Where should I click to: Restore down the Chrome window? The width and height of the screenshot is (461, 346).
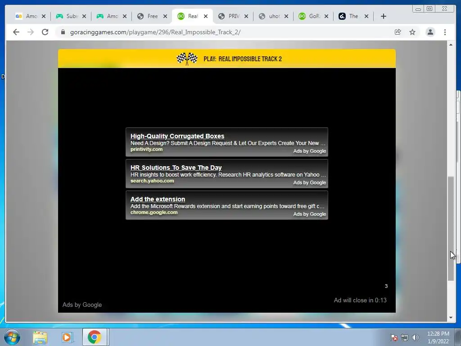pyautogui.click(x=429, y=9)
